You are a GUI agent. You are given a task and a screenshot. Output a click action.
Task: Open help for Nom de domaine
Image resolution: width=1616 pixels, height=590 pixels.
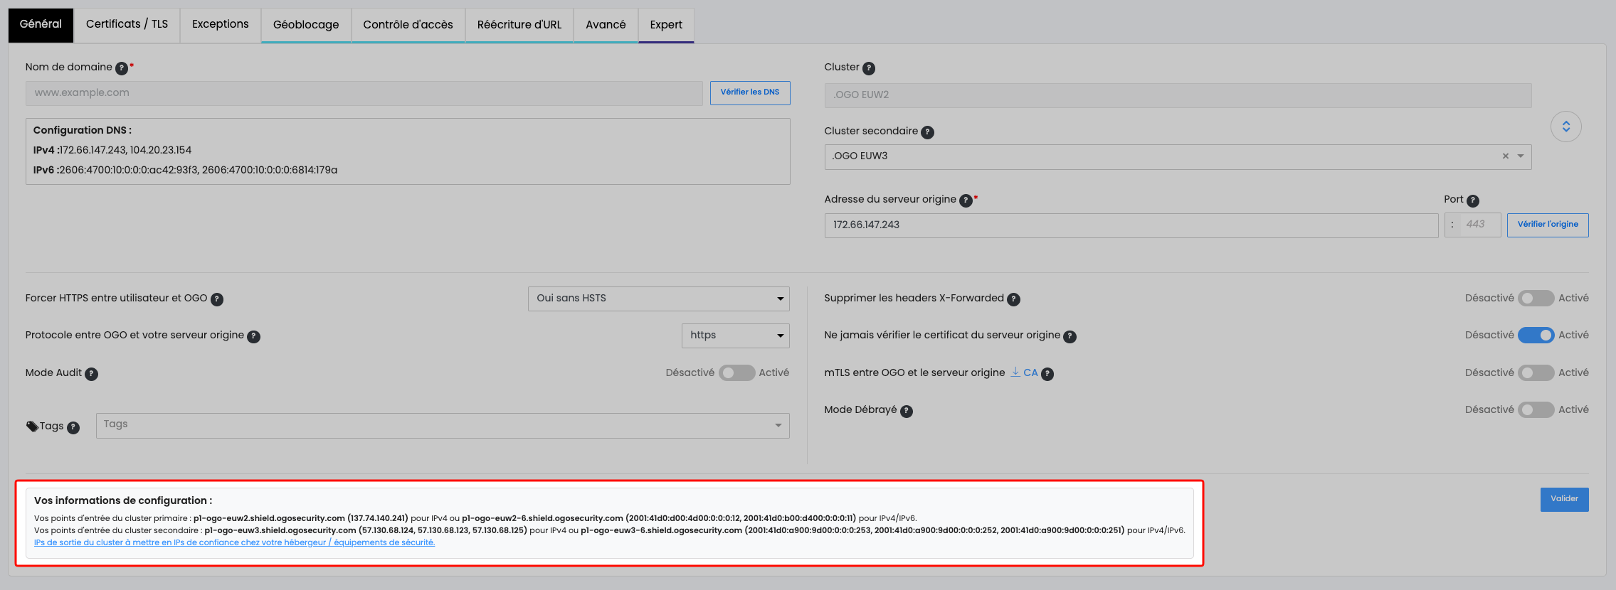click(122, 68)
